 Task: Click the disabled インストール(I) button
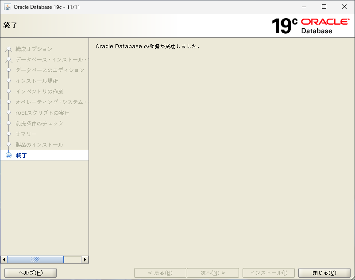[269, 273]
